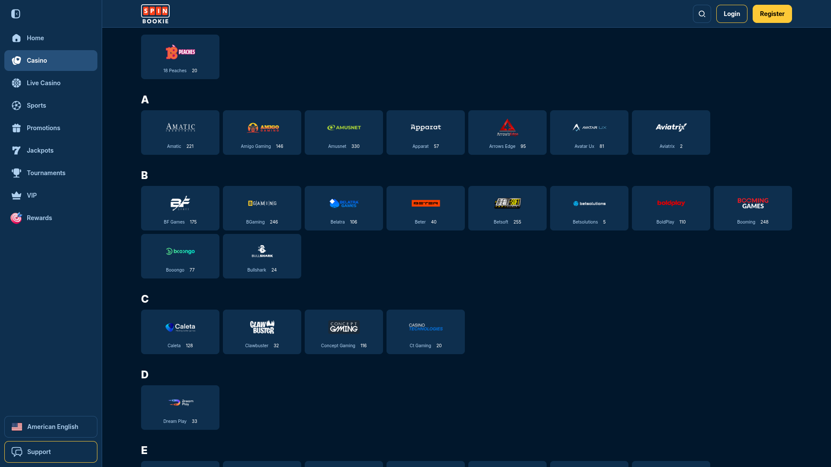The width and height of the screenshot is (831, 467).
Task: Open the BF Games provider logo
Action: 180,203
